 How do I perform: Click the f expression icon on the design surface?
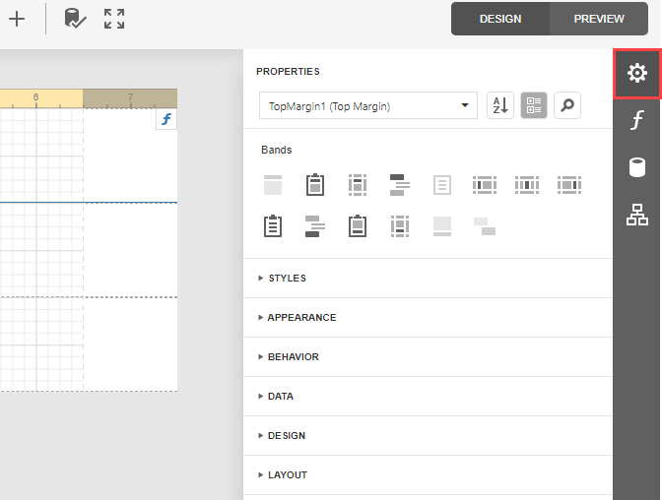pos(166,120)
